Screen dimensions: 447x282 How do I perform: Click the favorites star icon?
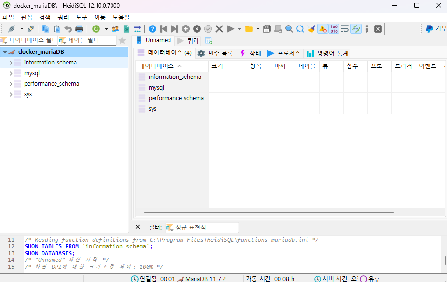[x=122, y=40]
